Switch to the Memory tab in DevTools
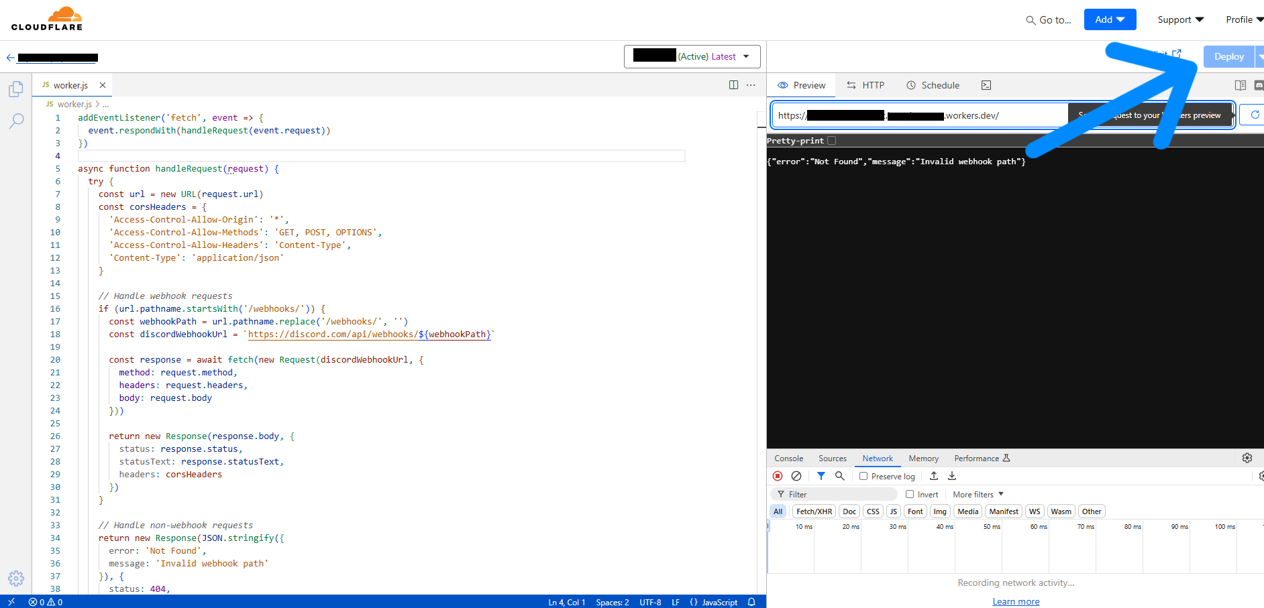 [923, 459]
